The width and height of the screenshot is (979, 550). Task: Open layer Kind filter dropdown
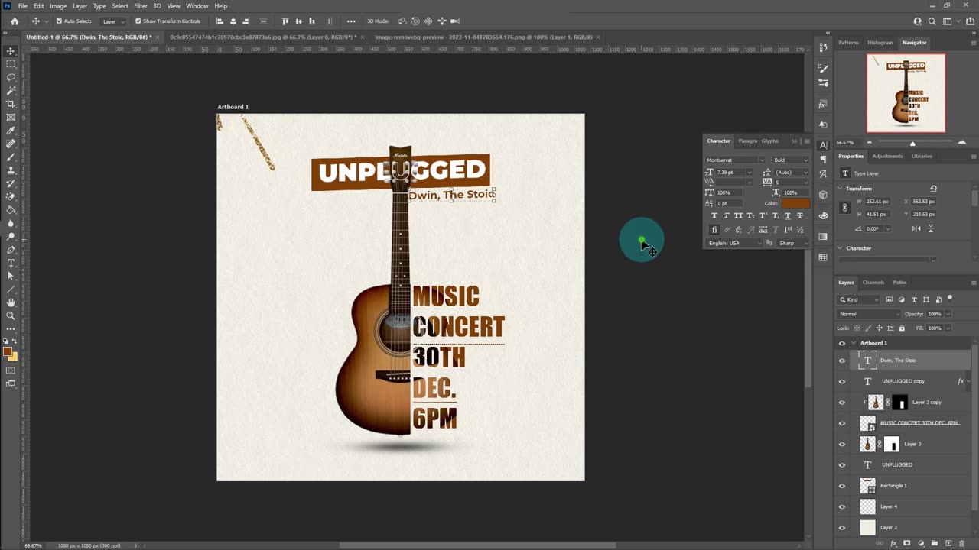[858, 299]
